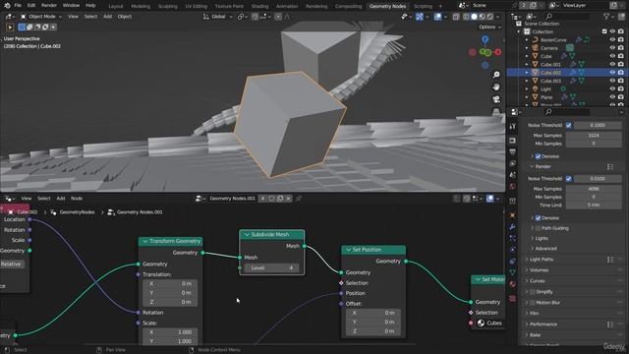Screen dimensions: 629x354
Task: Open the node editor Add menu
Action: point(61,199)
